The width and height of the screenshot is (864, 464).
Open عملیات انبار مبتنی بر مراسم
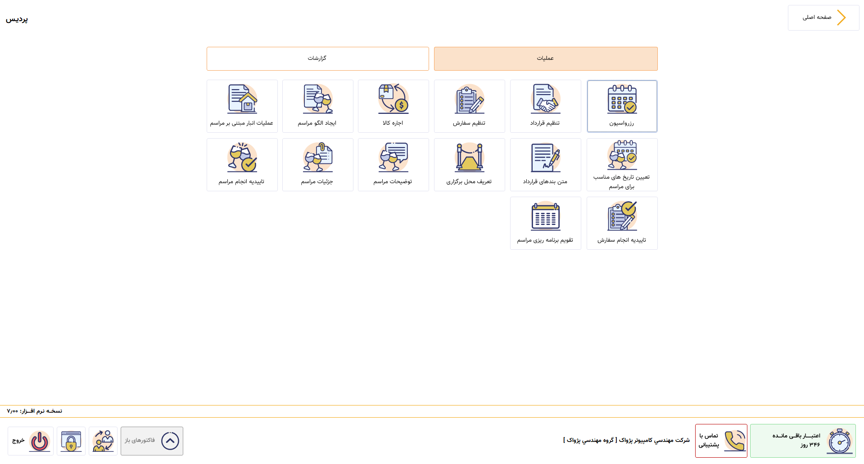[x=242, y=100]
